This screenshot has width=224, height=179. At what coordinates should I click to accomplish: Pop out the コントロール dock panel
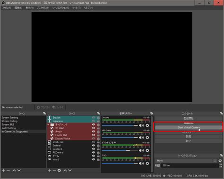[221, 114]
